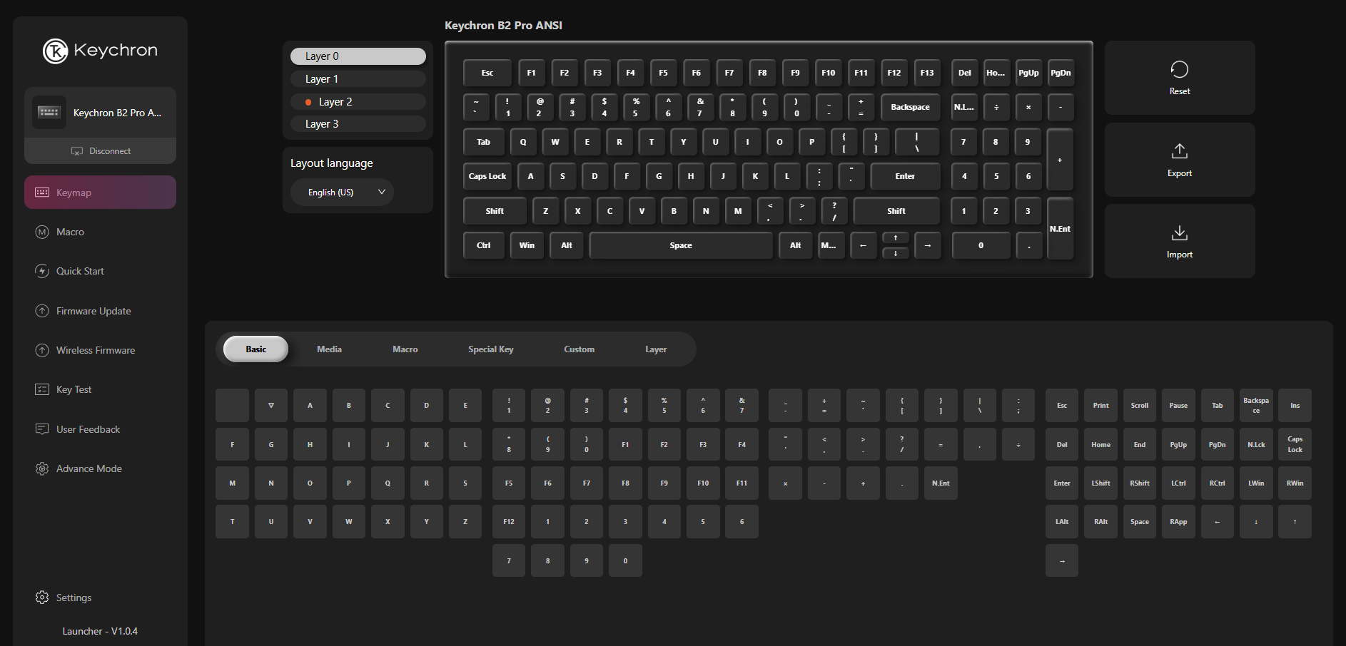Switch to the Special Key tab
Image resolution: width=1346 pixels, height=646 pixels.
pos(490,349)
